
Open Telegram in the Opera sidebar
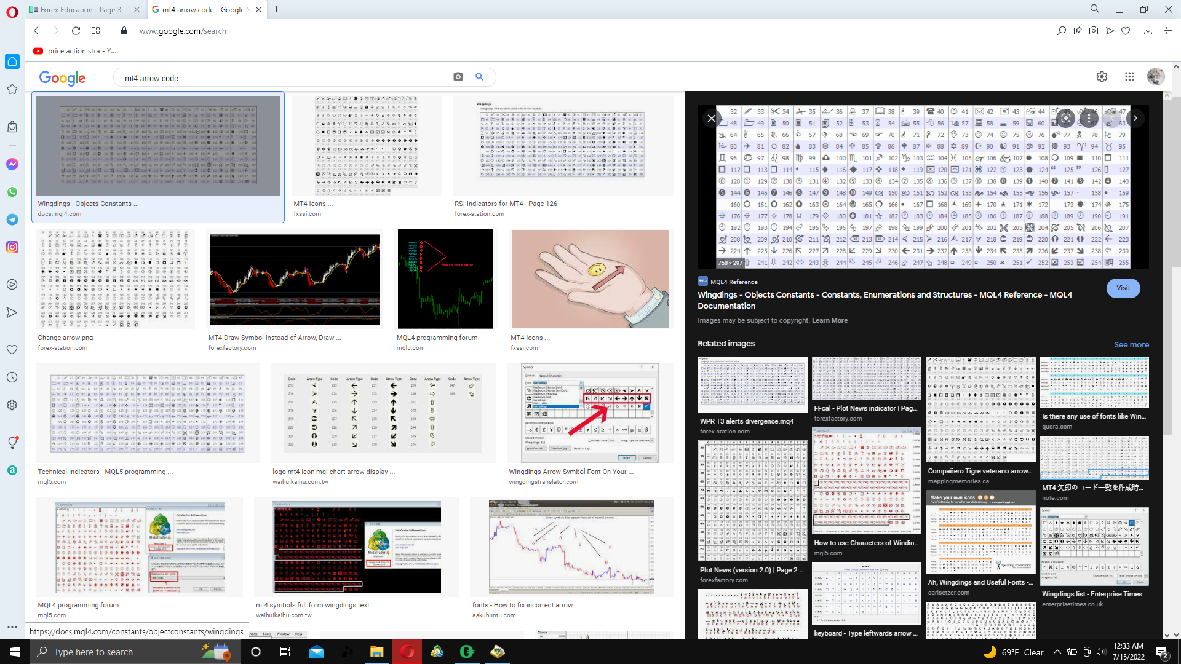12,219
